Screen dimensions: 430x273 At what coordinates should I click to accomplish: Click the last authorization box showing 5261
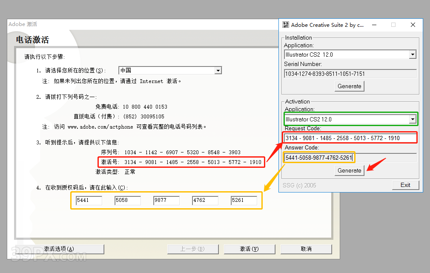coord(244,200)
